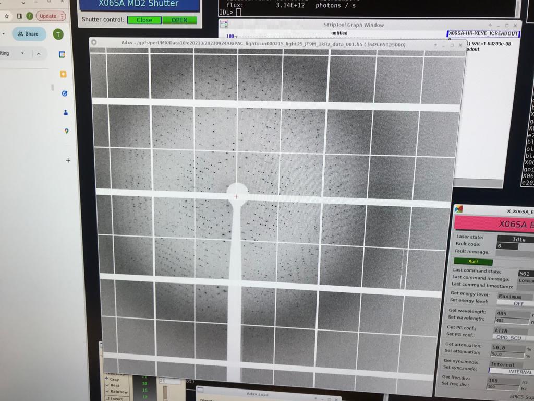Click the plus icon to get add-ons
This screenshot has height=401, width=534.
[x=68, y=160]
